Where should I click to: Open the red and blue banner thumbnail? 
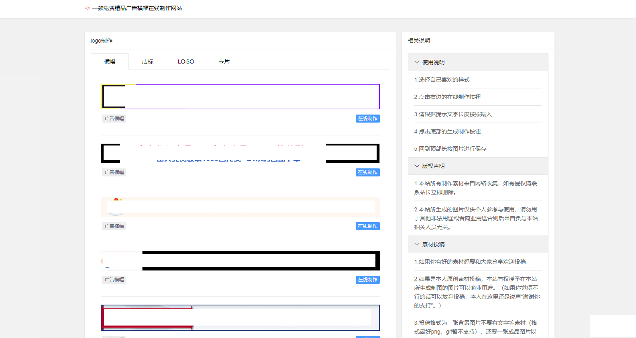pos(240,318)
